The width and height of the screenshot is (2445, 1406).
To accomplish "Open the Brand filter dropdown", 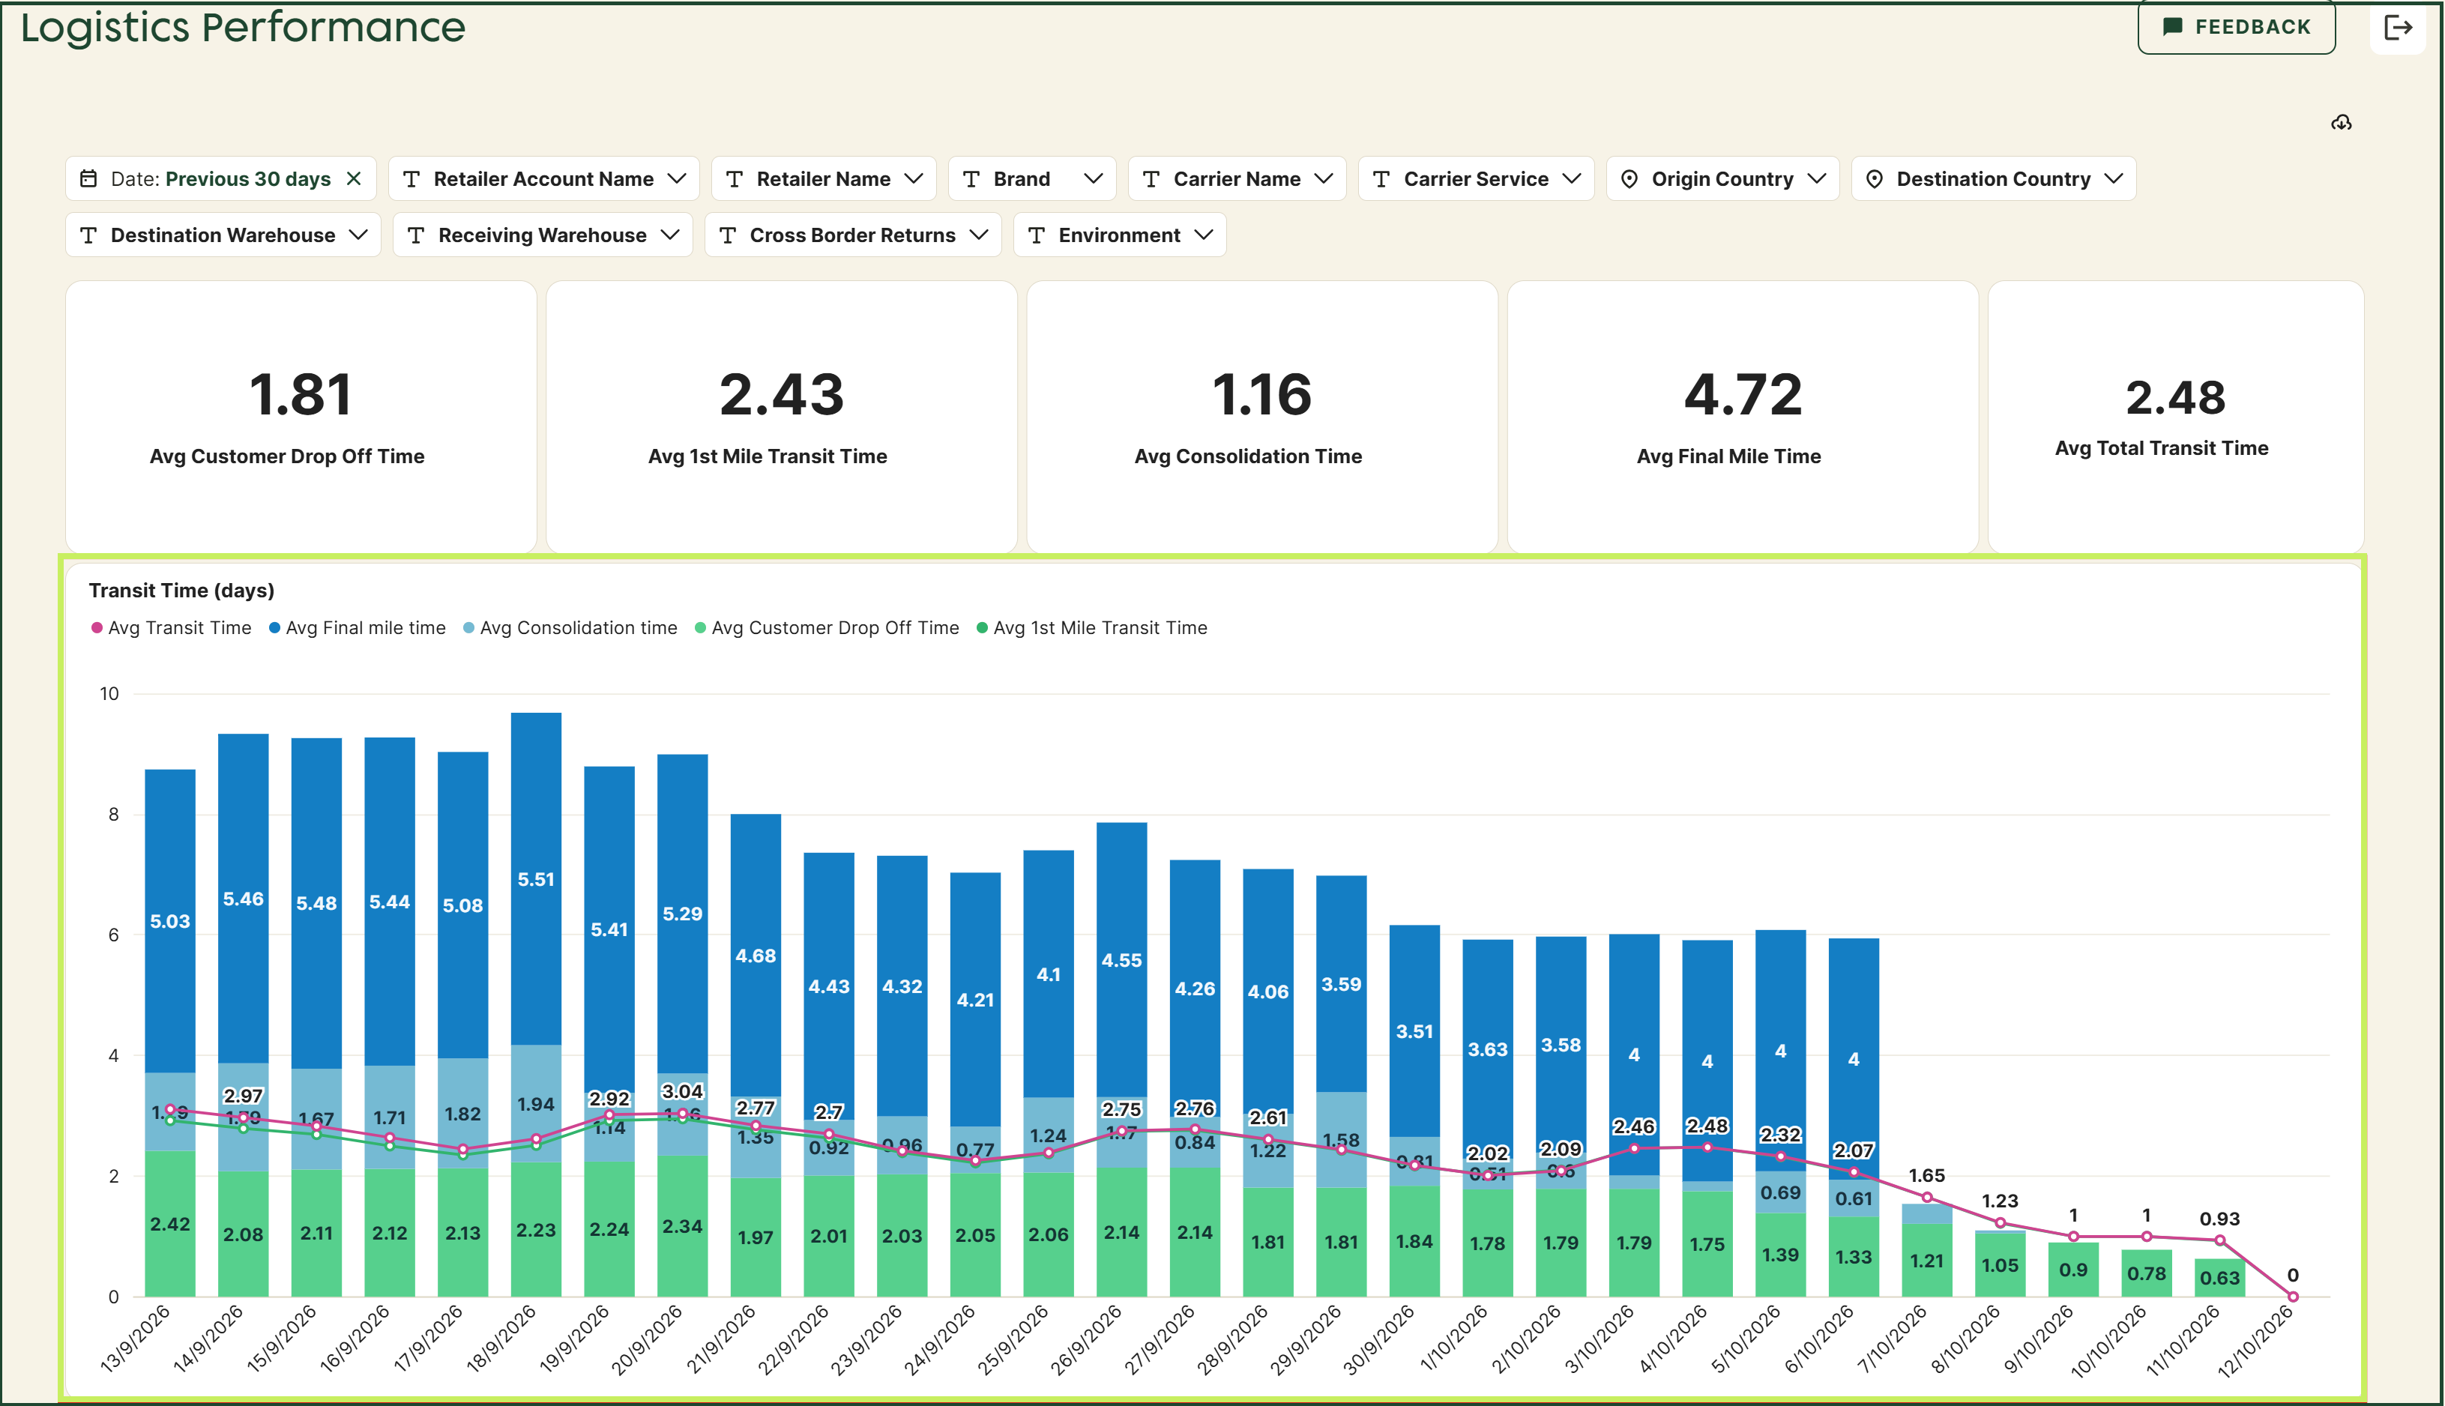I will coord(1032,178).
